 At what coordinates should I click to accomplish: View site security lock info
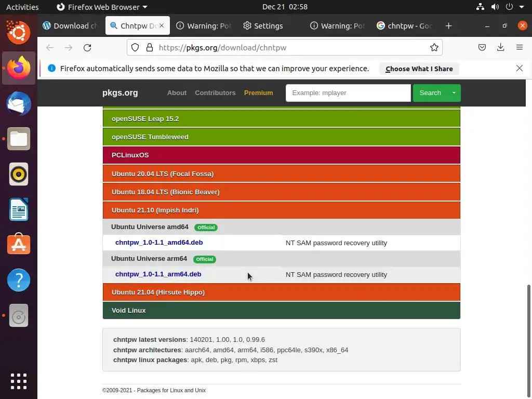[x=149, y=47]
